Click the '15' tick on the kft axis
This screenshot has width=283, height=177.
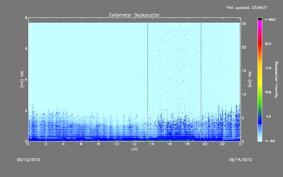244,71
